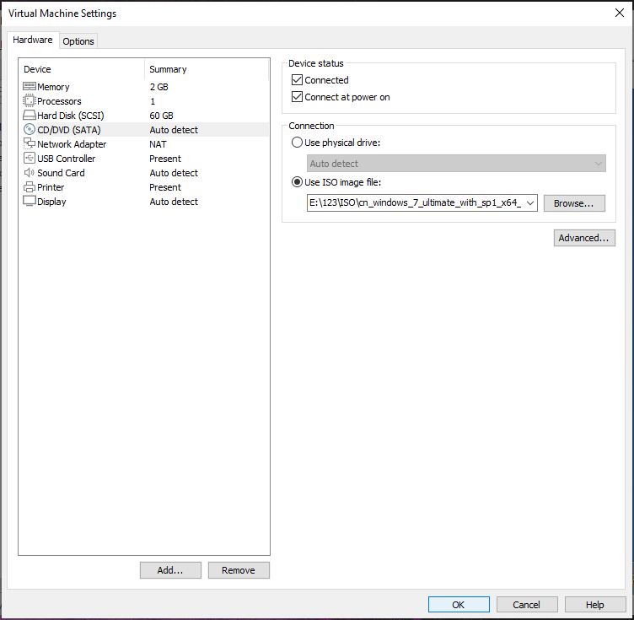This screenshot has height=620, width=634.
Task: Select the USB Controller row label
Action: click(67, 159)
